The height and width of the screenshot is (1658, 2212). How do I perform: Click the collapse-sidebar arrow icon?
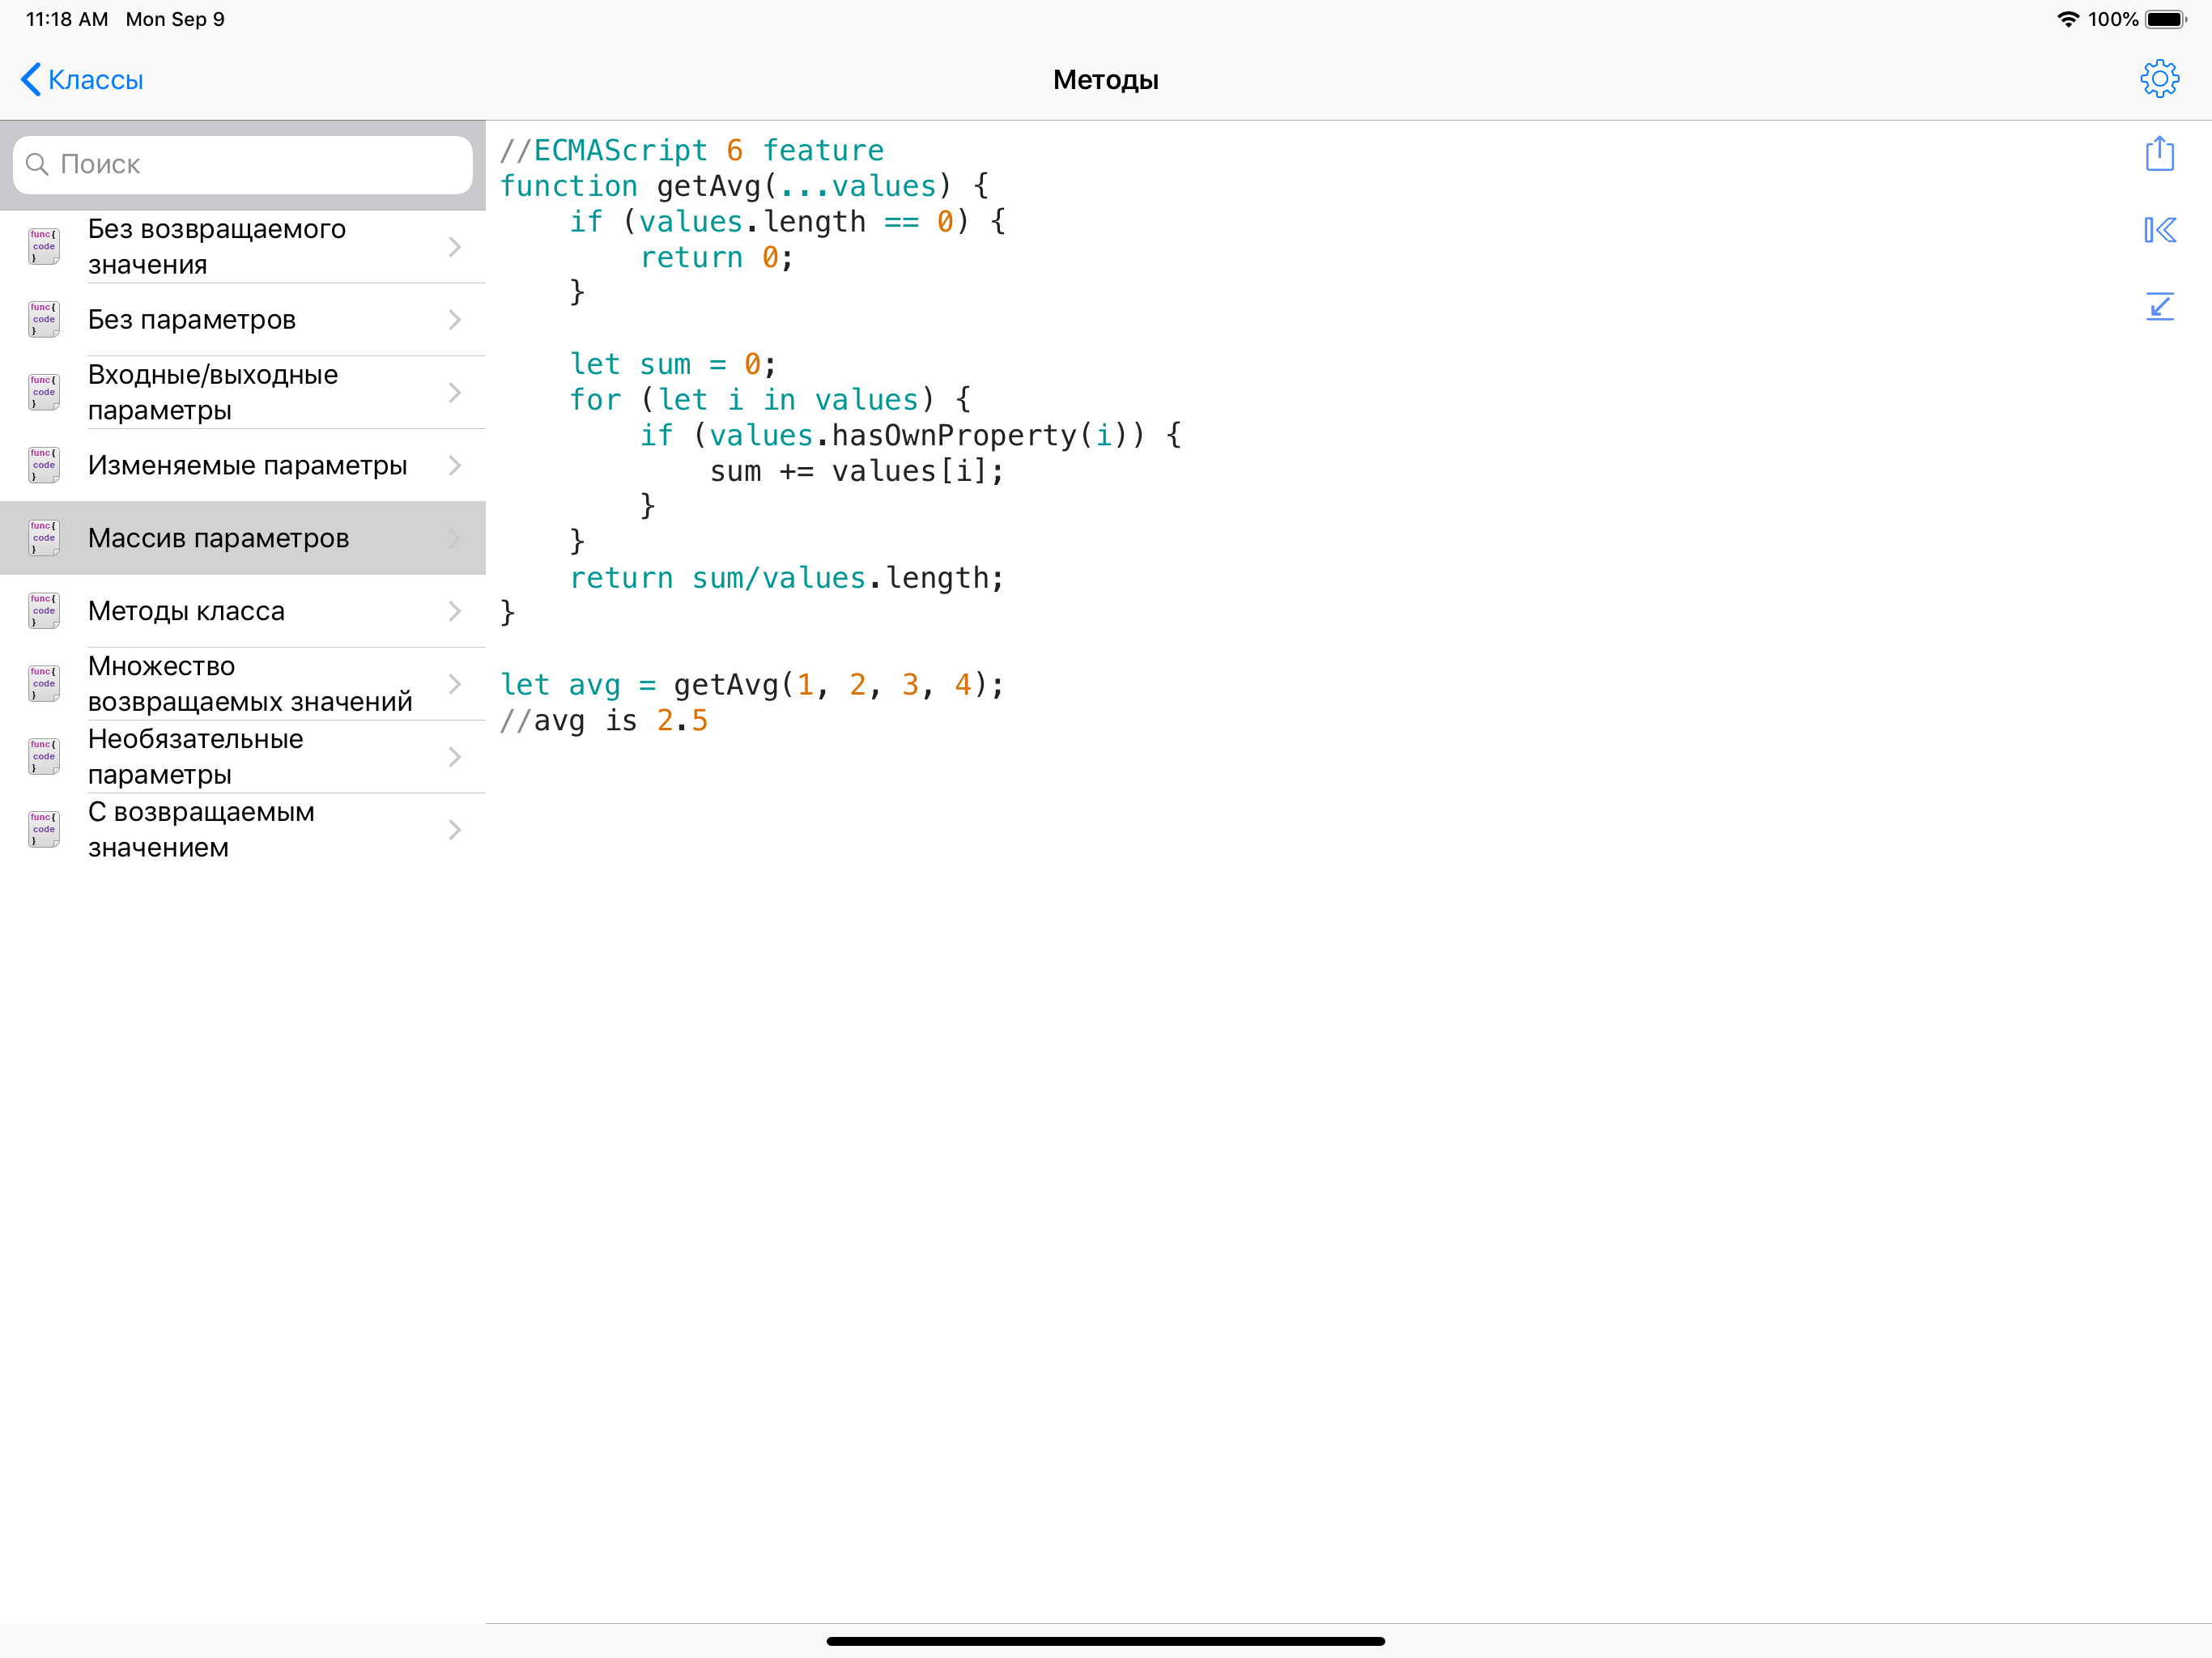pos(2159,230)
